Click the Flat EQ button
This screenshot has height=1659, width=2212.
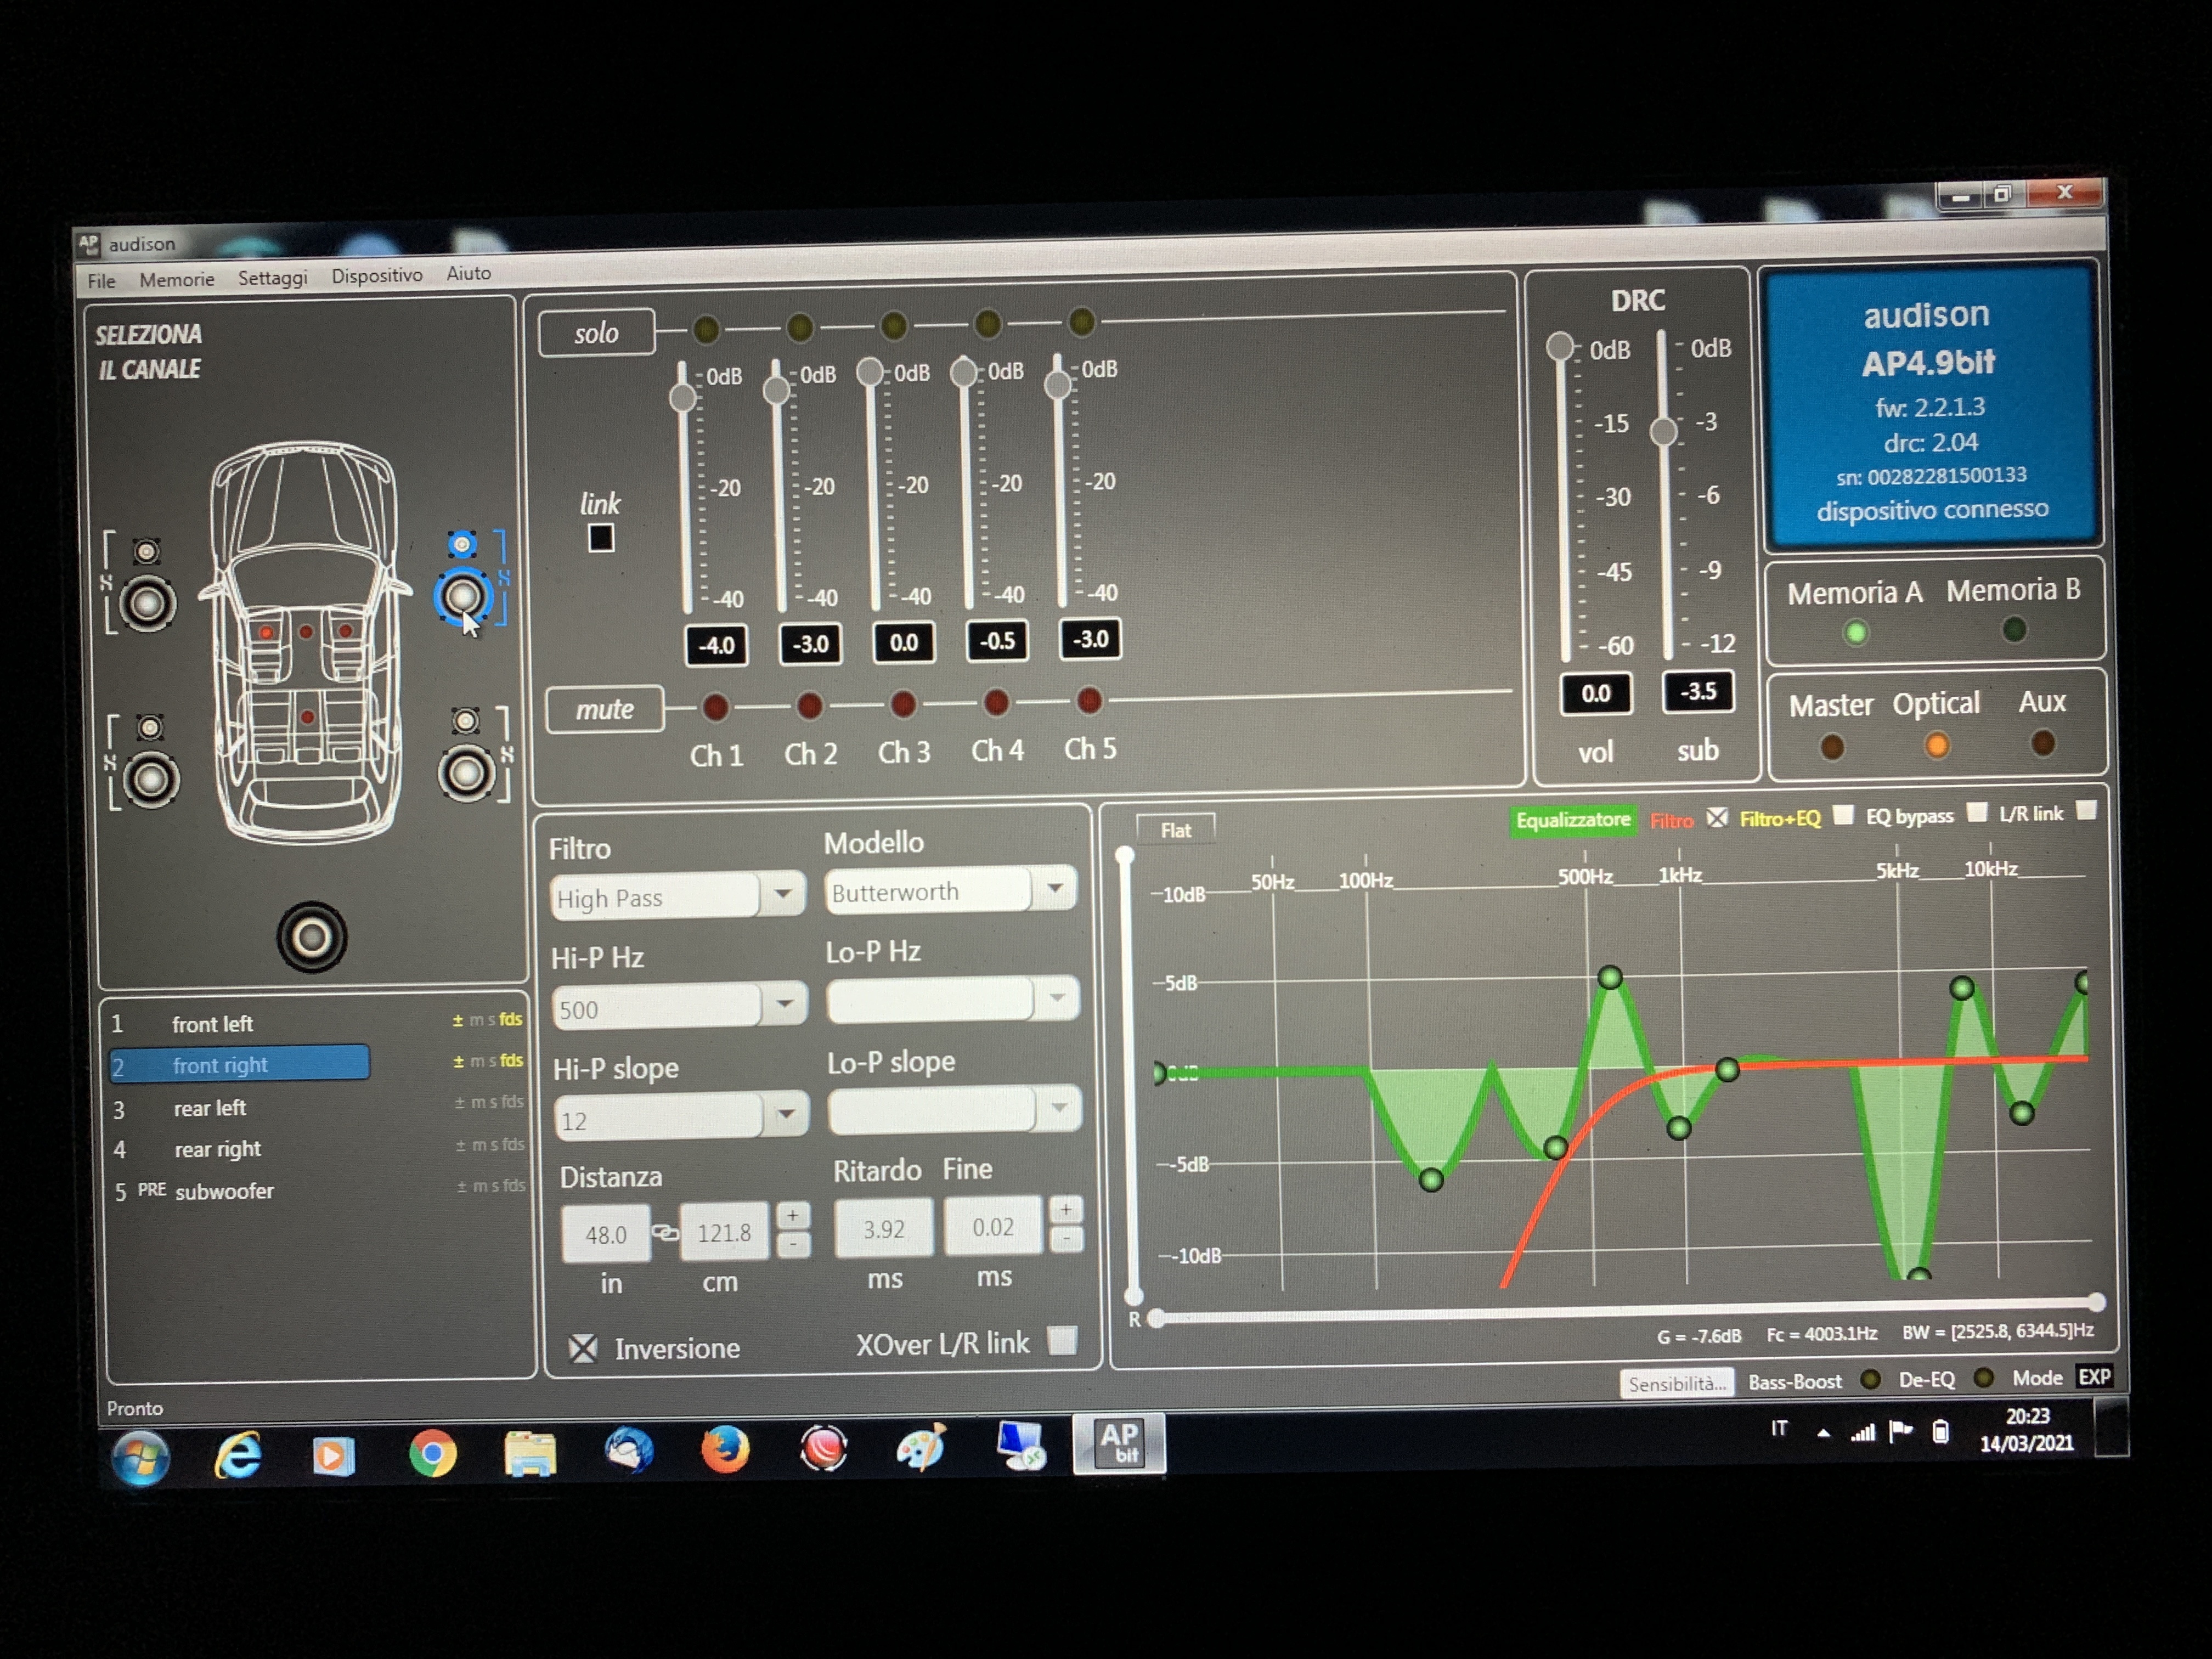tap(1175, 830)
